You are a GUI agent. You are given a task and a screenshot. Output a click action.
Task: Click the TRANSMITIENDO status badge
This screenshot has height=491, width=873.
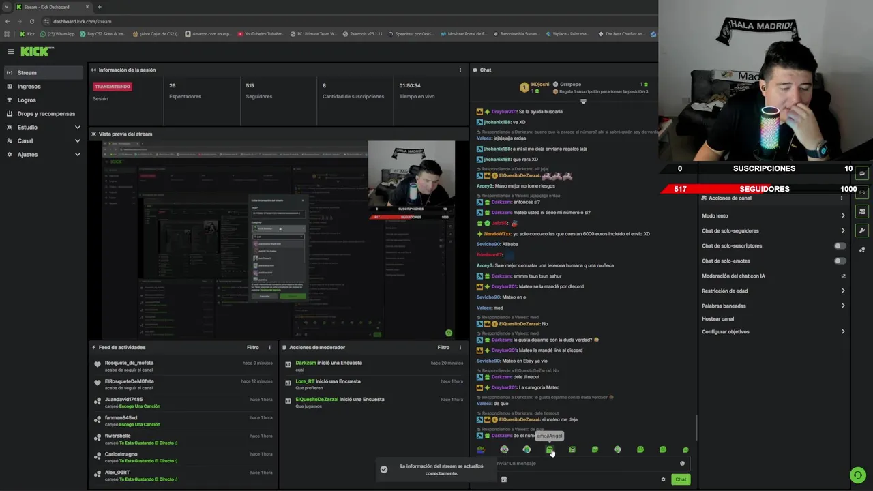coord(113,87)
